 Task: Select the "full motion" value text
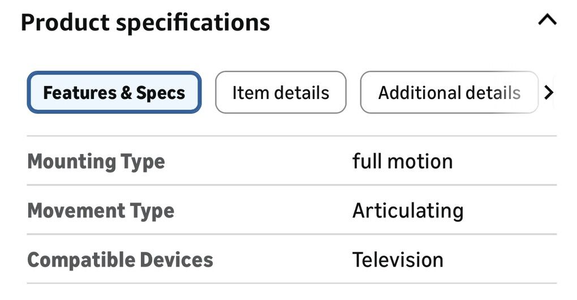pyautogui.click(x=402, y=162)
